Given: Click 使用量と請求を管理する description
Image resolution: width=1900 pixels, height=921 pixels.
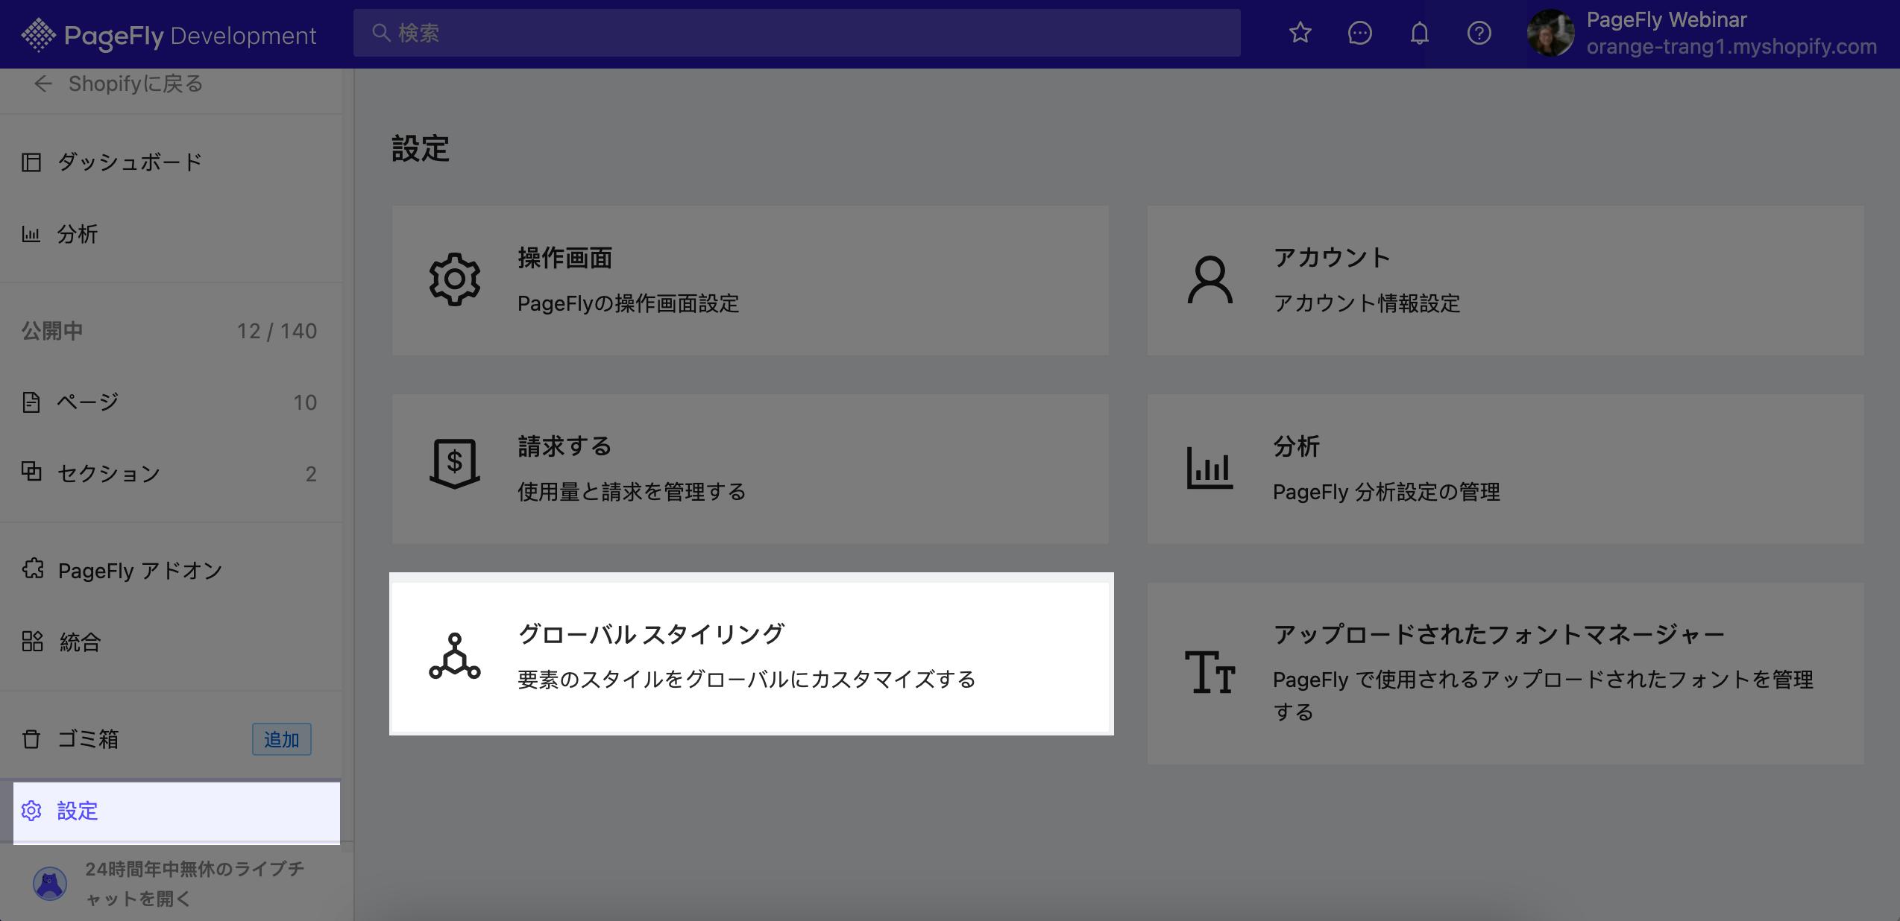Looking at the screenshot, I should tap(632, 492).
